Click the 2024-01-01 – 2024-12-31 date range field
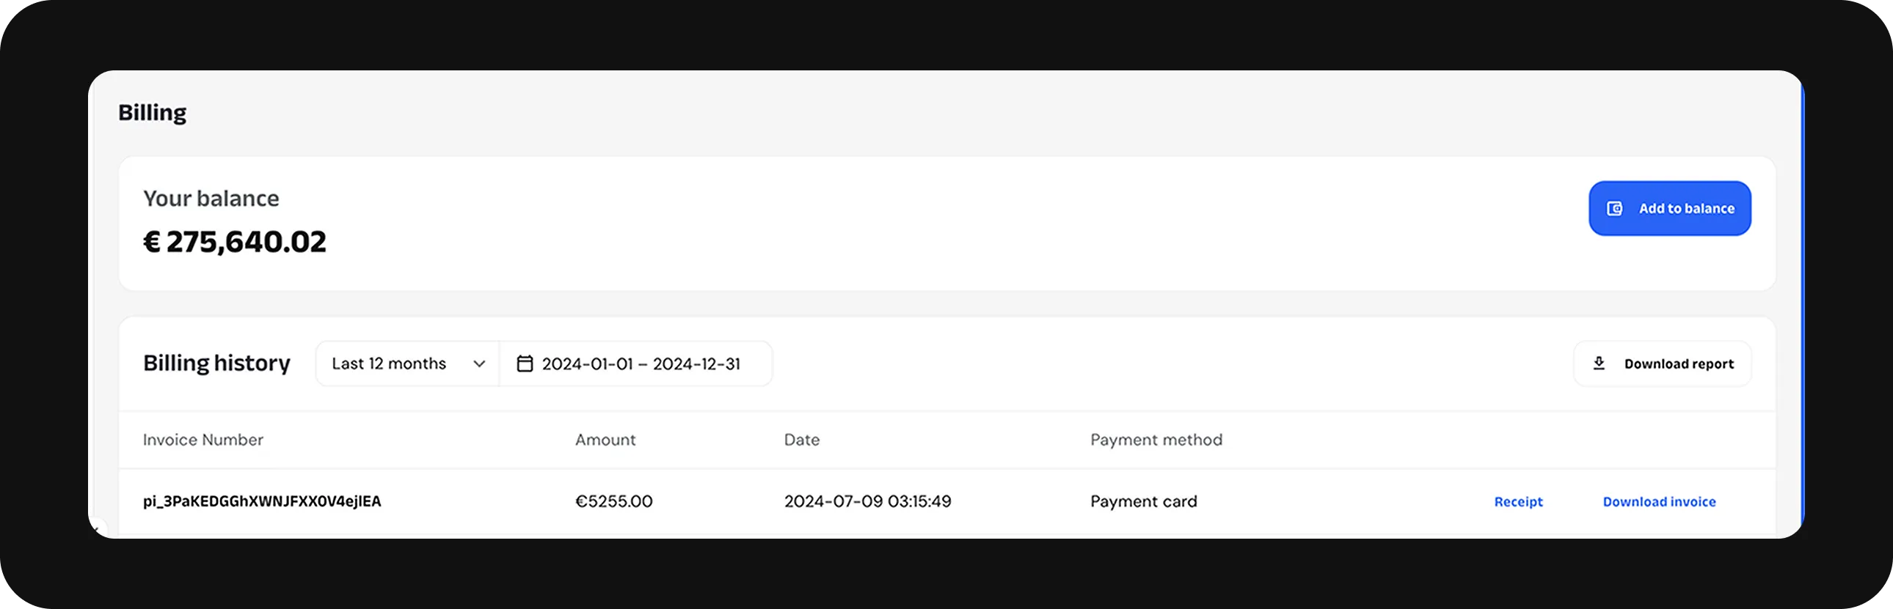This screenshot has width=1893, height=609. [x=640, y=364]
